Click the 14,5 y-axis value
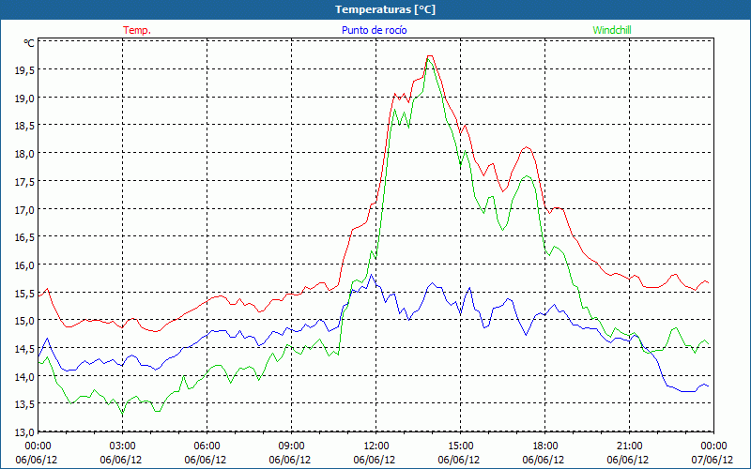 25,348
